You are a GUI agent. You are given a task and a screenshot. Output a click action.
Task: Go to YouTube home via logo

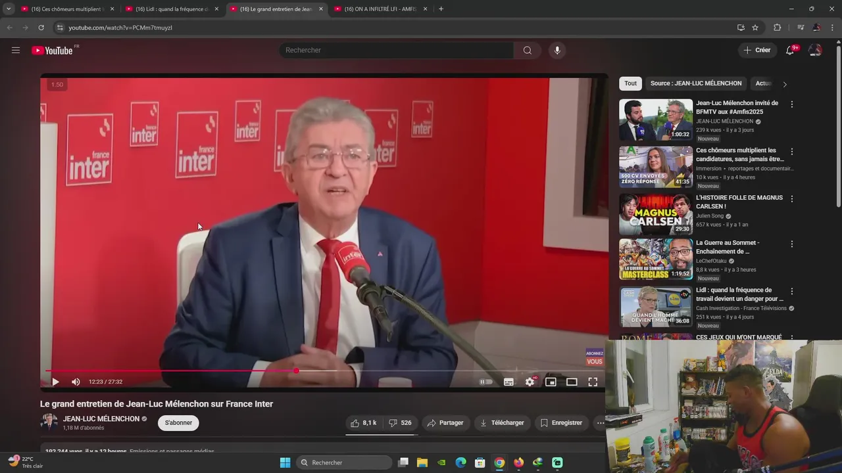[52, 51]
